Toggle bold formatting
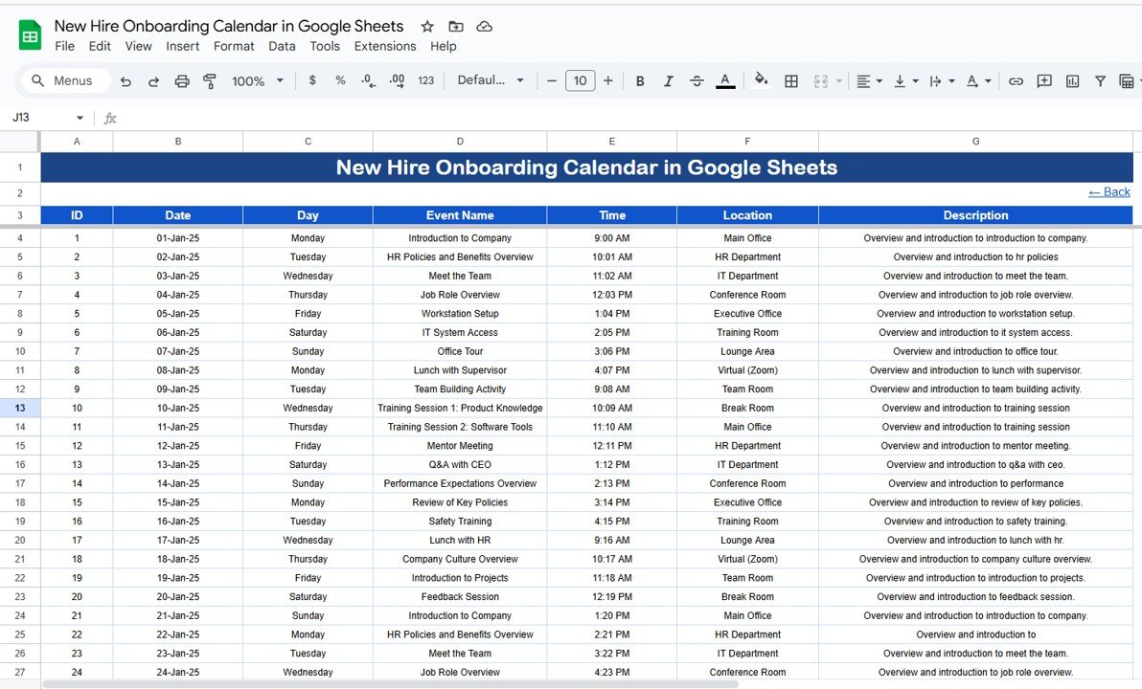This screenshot has width=1142, height=689. 640,81
